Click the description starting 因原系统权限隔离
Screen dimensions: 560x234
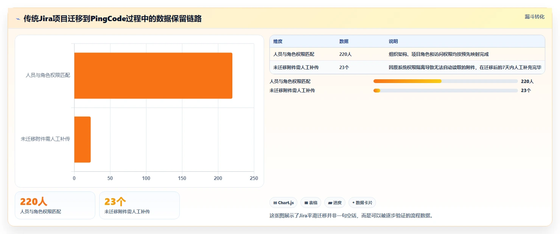(465, 68)
